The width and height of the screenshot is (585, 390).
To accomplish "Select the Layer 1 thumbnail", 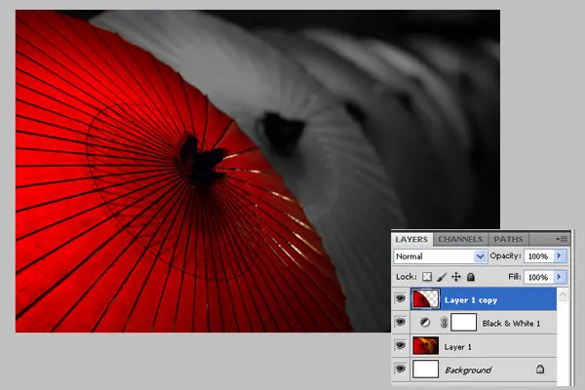I will pyautogui.click(x=426, y=345).
